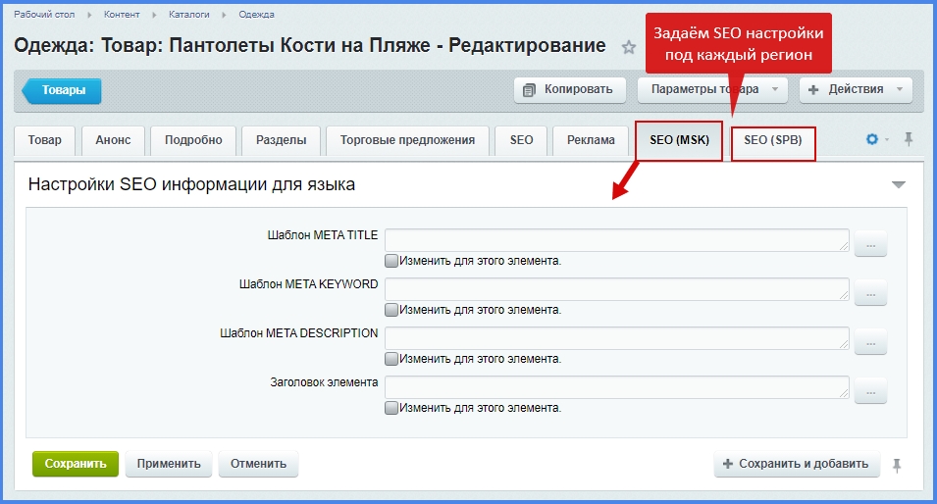The width and height of the screenshot is (937, 504).
Task: Tick the change checkbox under META KEYWORD
Action: (391, 310)
